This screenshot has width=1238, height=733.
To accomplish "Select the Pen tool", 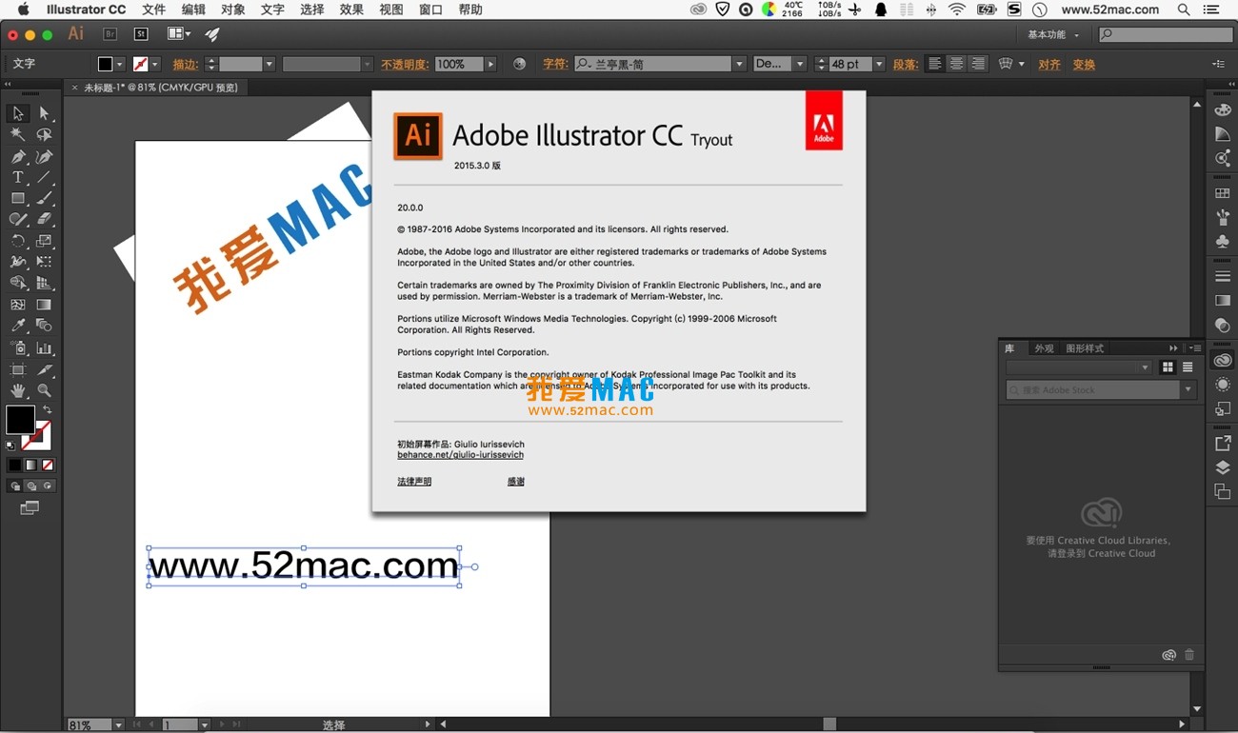I will 17,157.
